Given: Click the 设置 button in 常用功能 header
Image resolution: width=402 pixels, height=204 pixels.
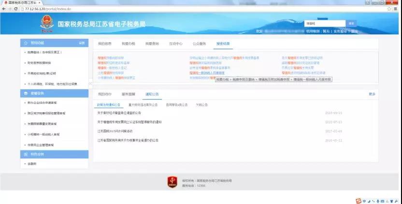Looking at the screenshot, I should [x=82, y=43].
